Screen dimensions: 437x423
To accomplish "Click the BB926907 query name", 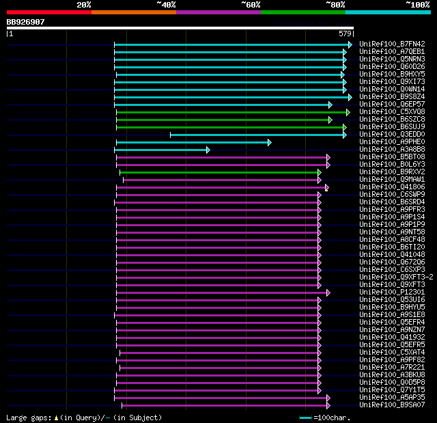I will coord(26,22).
